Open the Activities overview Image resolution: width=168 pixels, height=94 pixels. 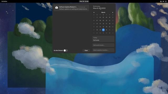4,1
